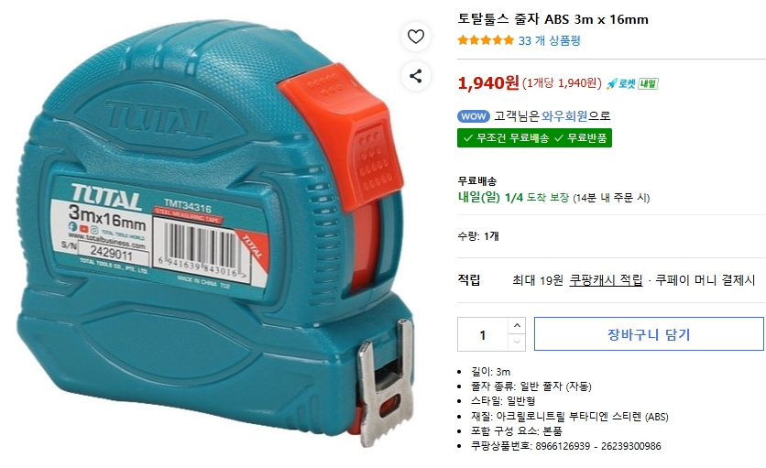Add item with 장바구니 담기 button
This screenshot has width=766, height=468.
649,334
